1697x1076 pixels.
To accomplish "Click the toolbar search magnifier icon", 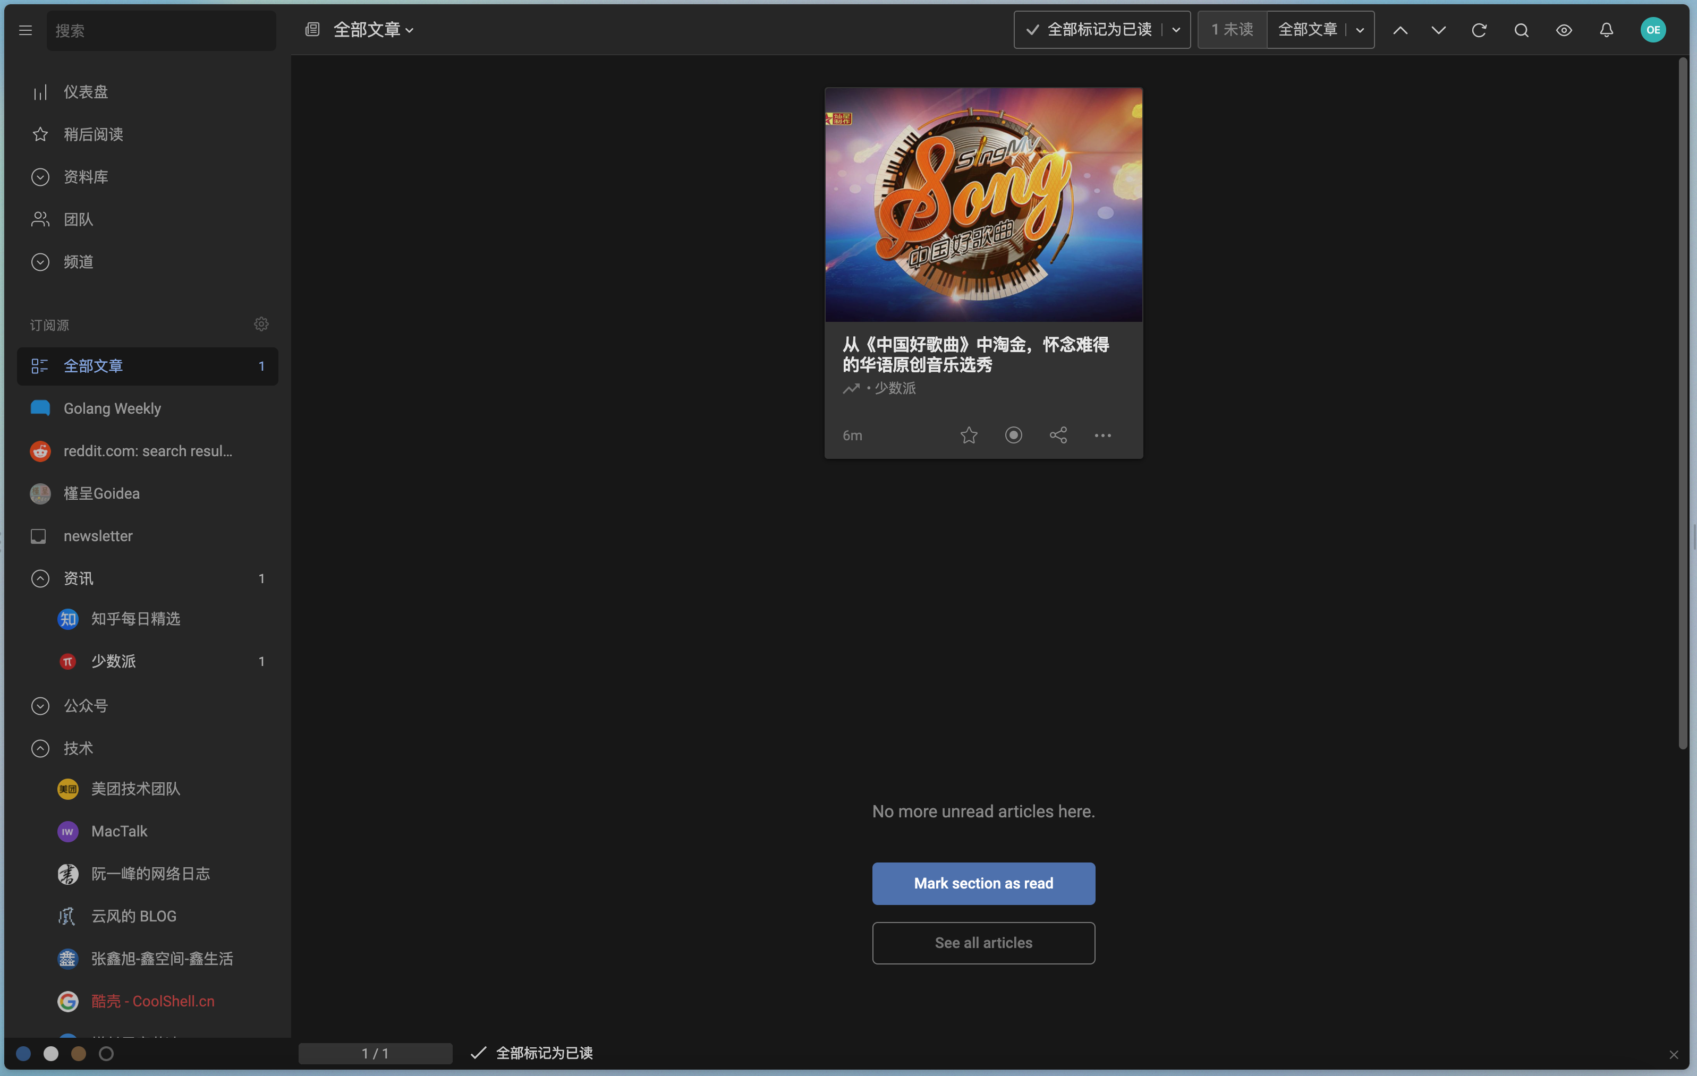I will click(1522, 30).
